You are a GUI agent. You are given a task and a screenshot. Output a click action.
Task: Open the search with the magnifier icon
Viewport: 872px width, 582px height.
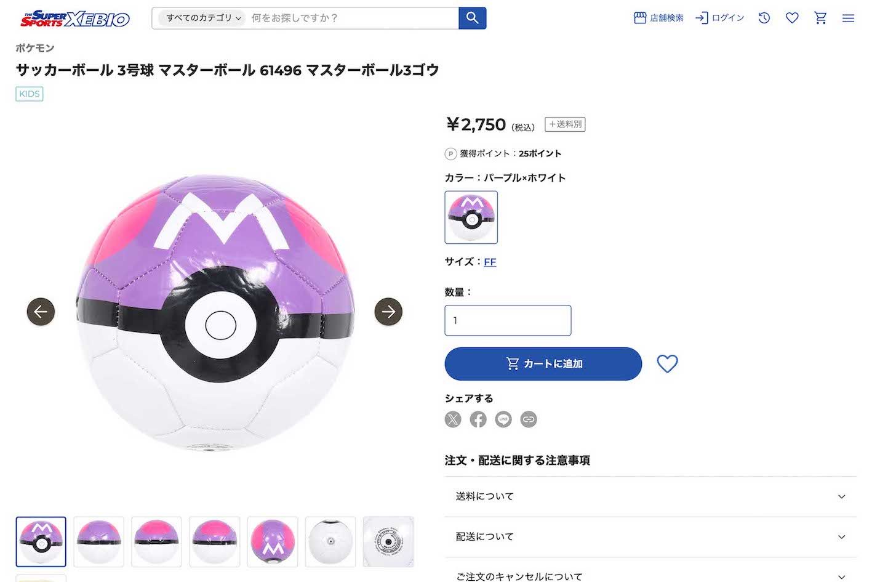[471, 18]
